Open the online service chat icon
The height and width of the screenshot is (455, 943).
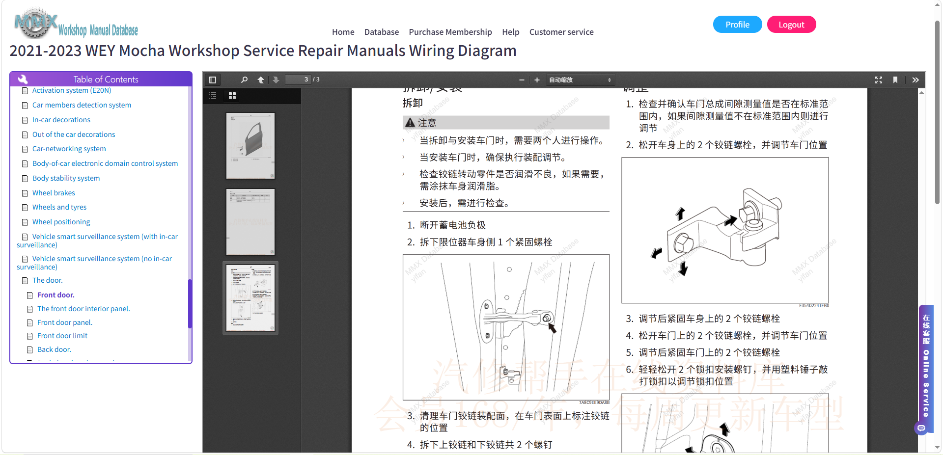pos(921,428)
